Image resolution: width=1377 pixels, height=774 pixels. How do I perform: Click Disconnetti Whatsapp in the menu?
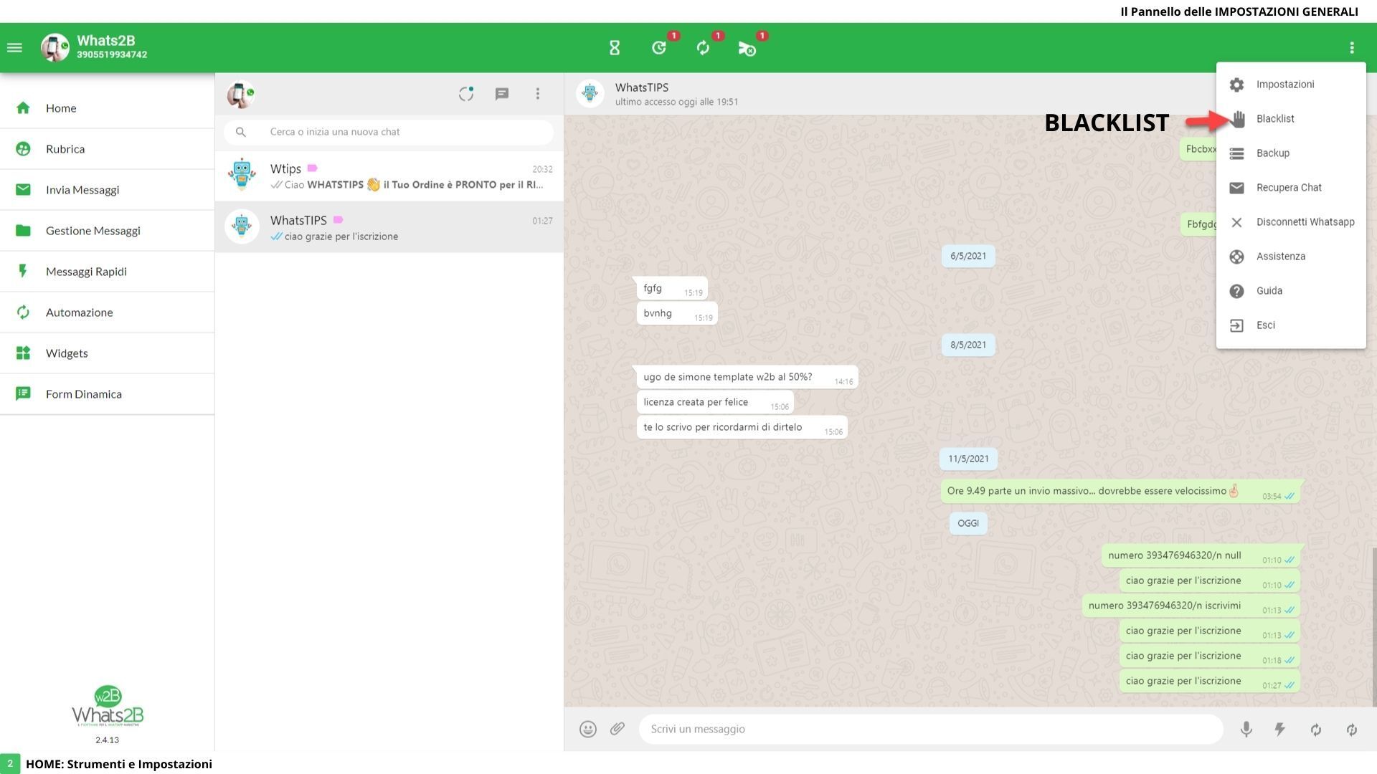(x=1291, y=222)
